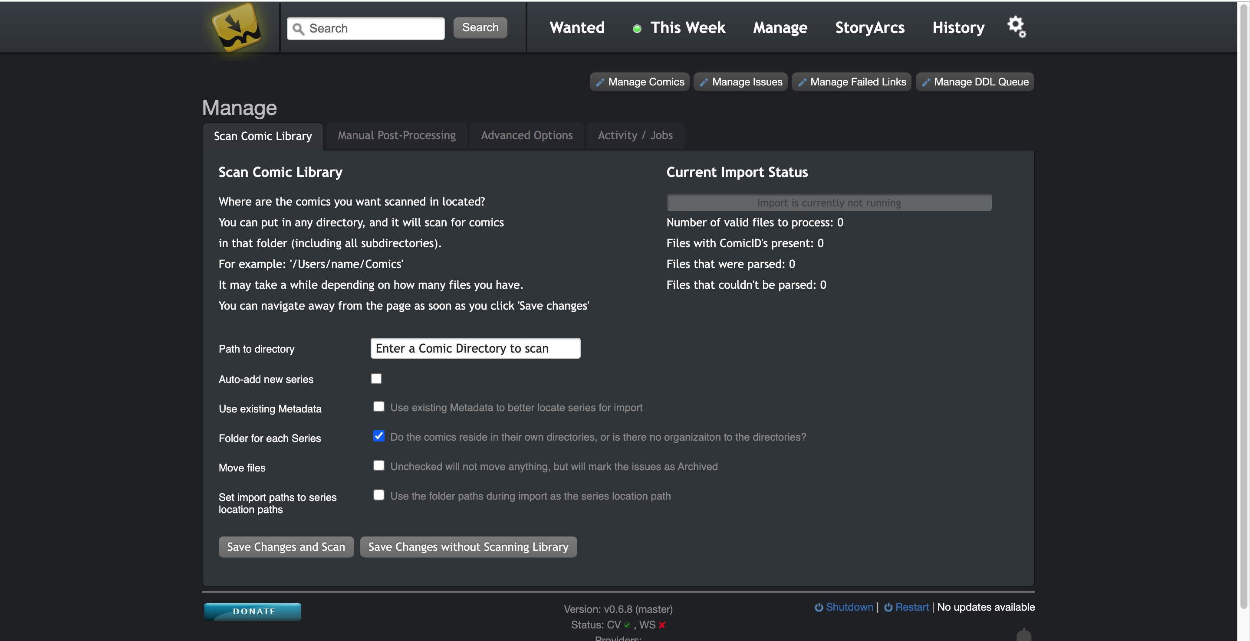Click Save Changes and Scan
The height and width of the screenshot is (641, 1250).
tap(286, 546)
